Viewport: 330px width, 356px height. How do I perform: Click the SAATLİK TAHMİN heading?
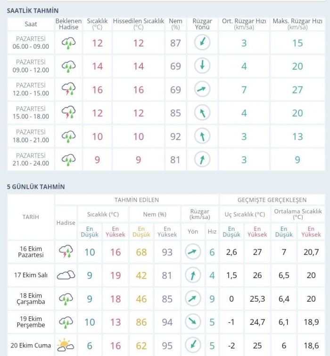(x=33, y=10)
